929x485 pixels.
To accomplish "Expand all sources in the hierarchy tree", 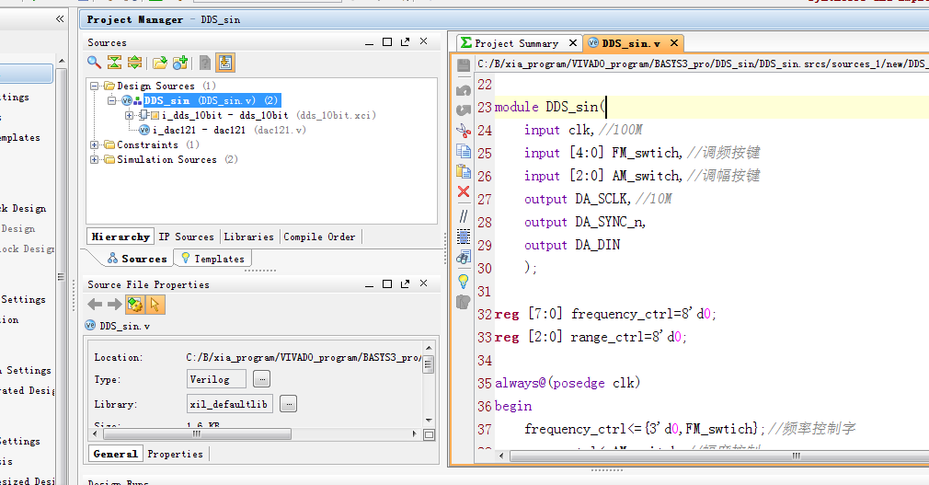I will coord(134,63).
